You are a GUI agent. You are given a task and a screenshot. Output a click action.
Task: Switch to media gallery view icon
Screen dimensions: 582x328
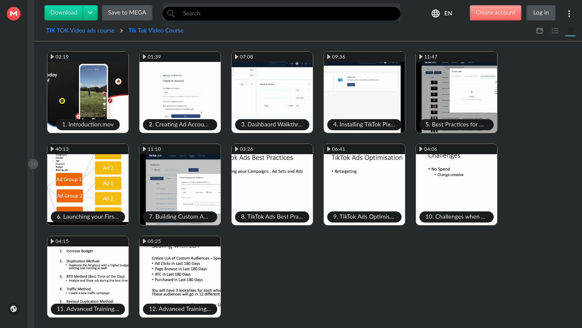(540, 30)
